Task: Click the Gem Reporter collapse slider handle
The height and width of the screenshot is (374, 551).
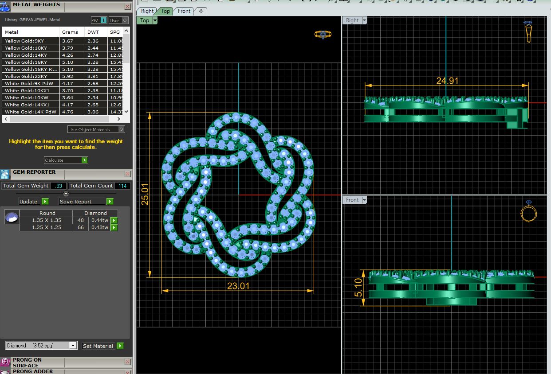Action: pos(66,194)
